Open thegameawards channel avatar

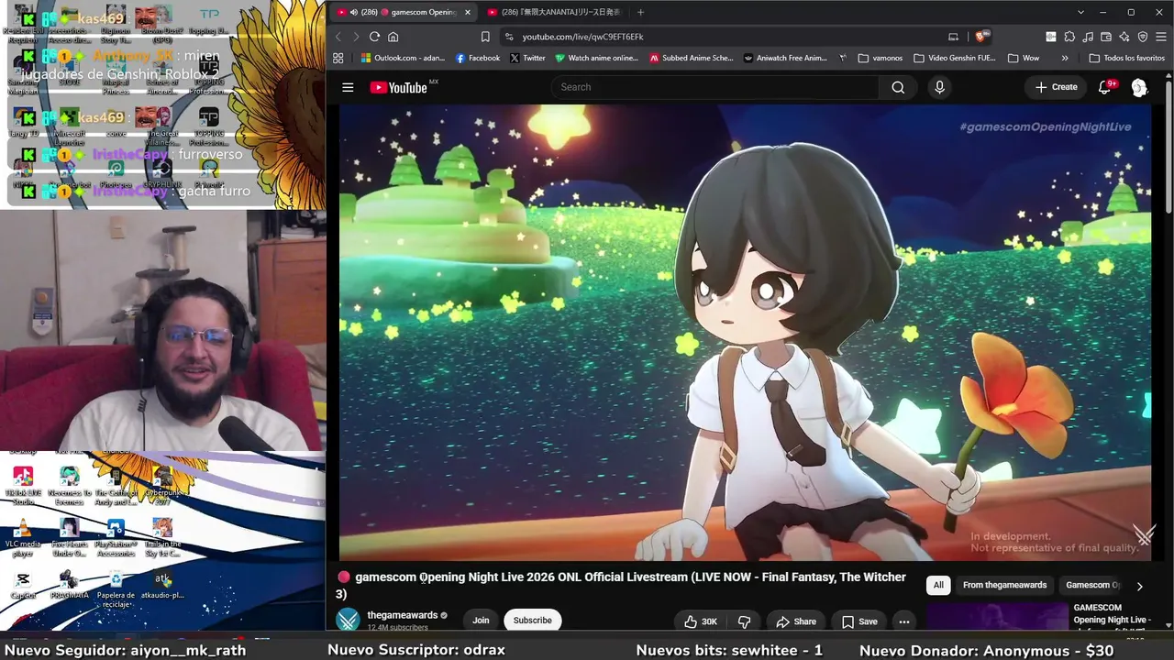click(348, 621)
